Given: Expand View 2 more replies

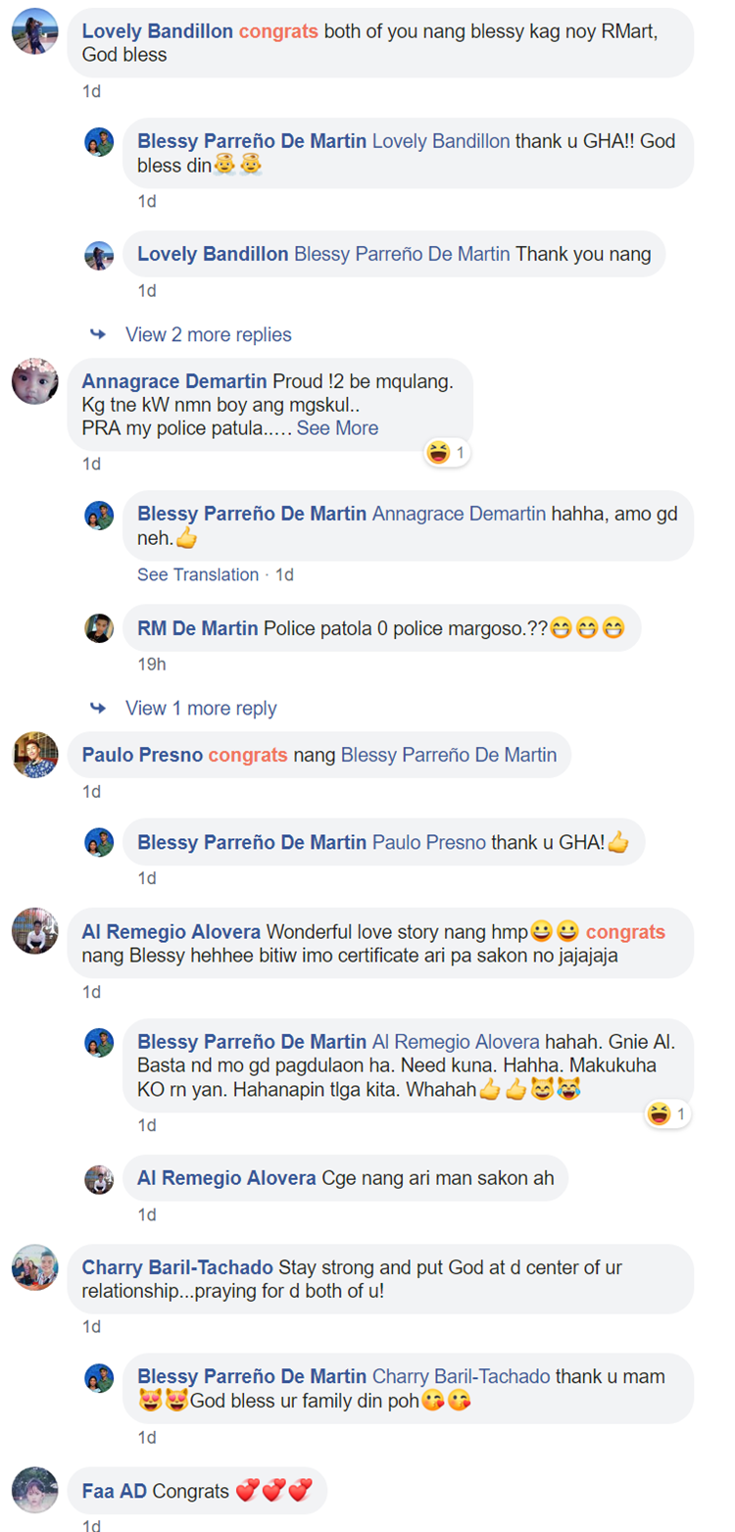Looking at the screenshot, I should point(208,334).
